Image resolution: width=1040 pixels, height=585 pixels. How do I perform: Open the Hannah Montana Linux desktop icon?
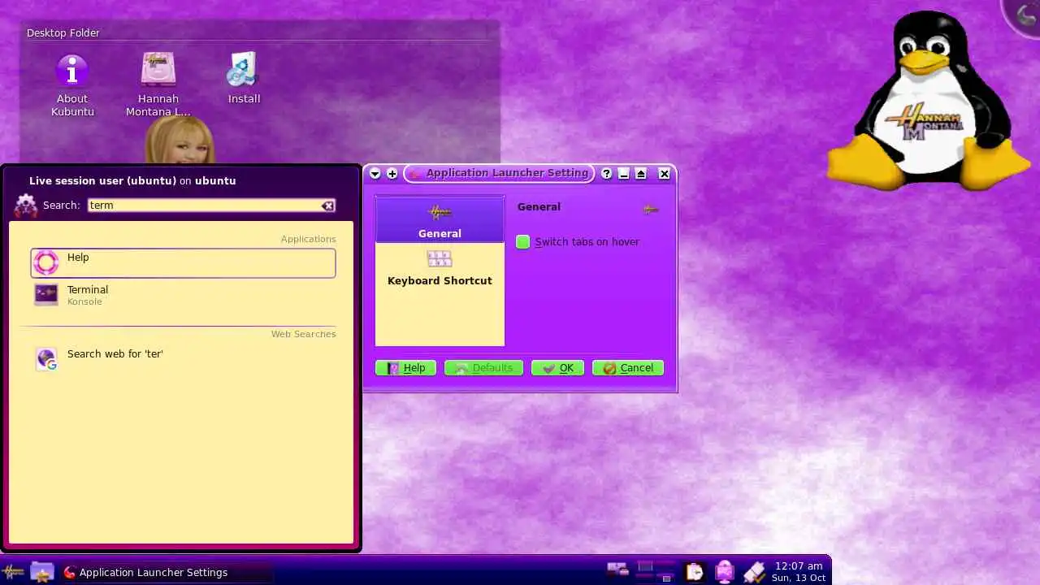coord(158,84)
